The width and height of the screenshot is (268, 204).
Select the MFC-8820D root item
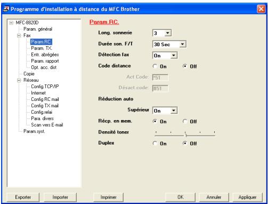click(27, 23)
